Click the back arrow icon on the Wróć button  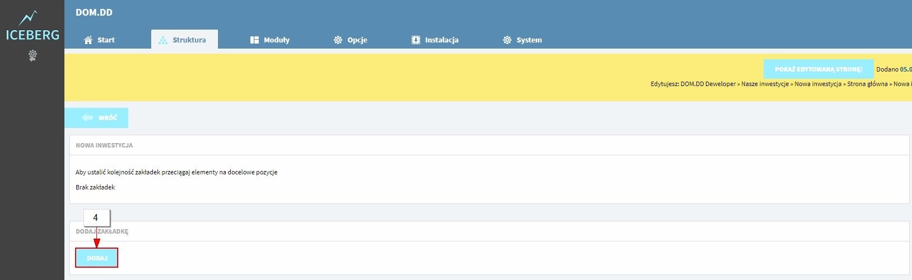(87, 118)
